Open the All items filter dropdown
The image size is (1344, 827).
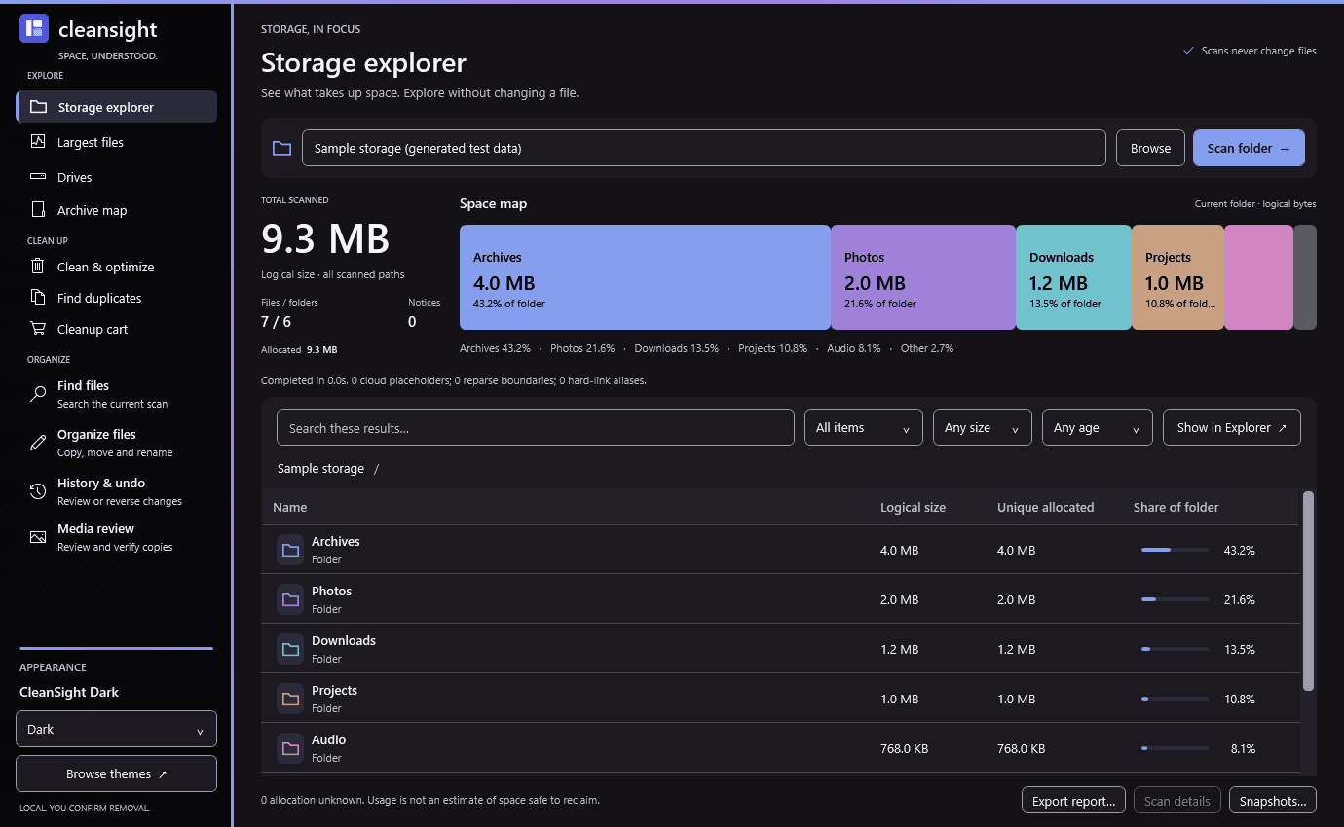(x=863, y=427)
